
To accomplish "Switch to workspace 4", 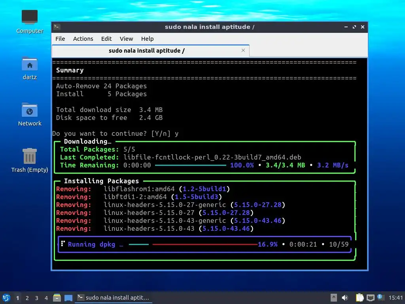I will pyautogui.click(x=46, y=298).
